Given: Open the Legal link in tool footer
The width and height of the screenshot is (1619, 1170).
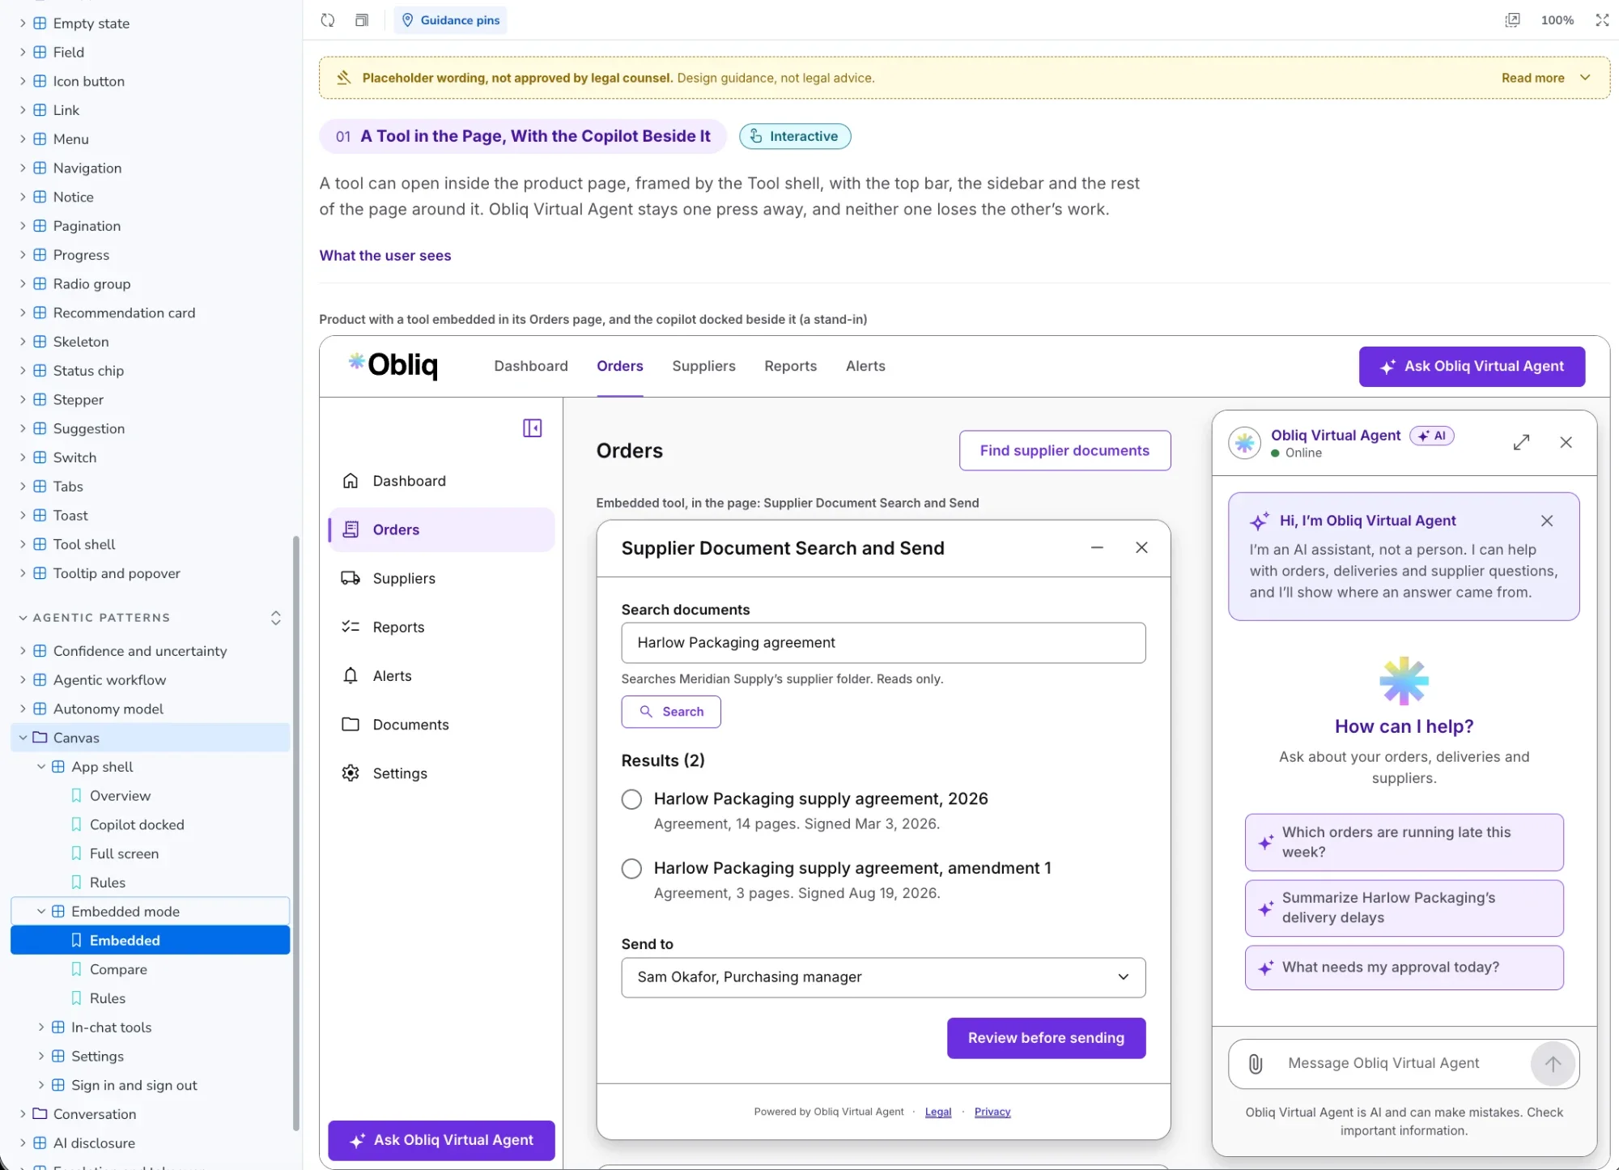Looking at the screenshot, I should tap(938, 1112).
